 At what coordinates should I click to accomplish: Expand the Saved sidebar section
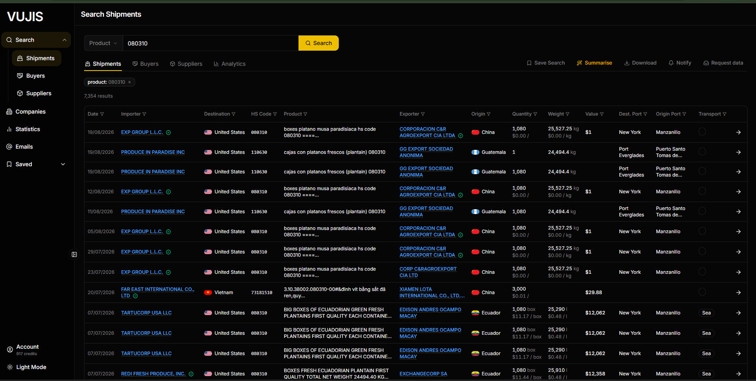63,164
